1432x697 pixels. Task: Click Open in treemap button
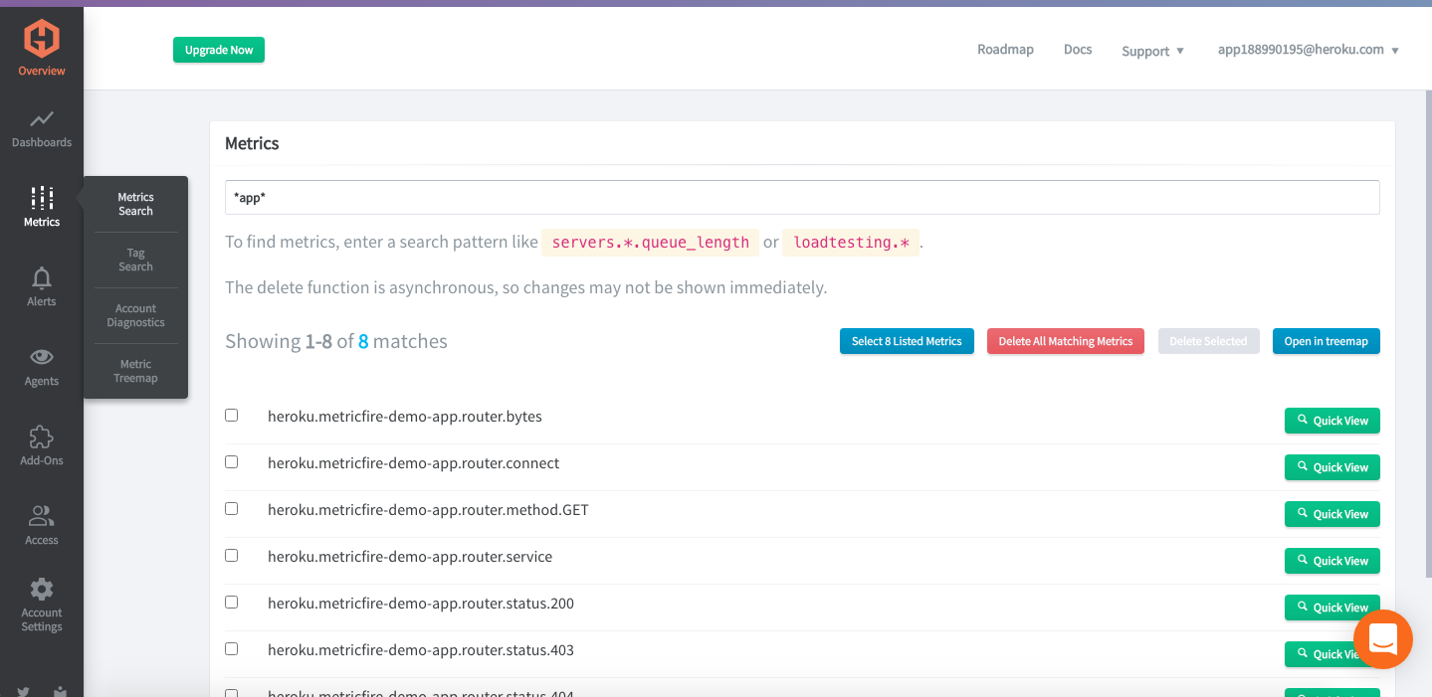(1326, 341)
